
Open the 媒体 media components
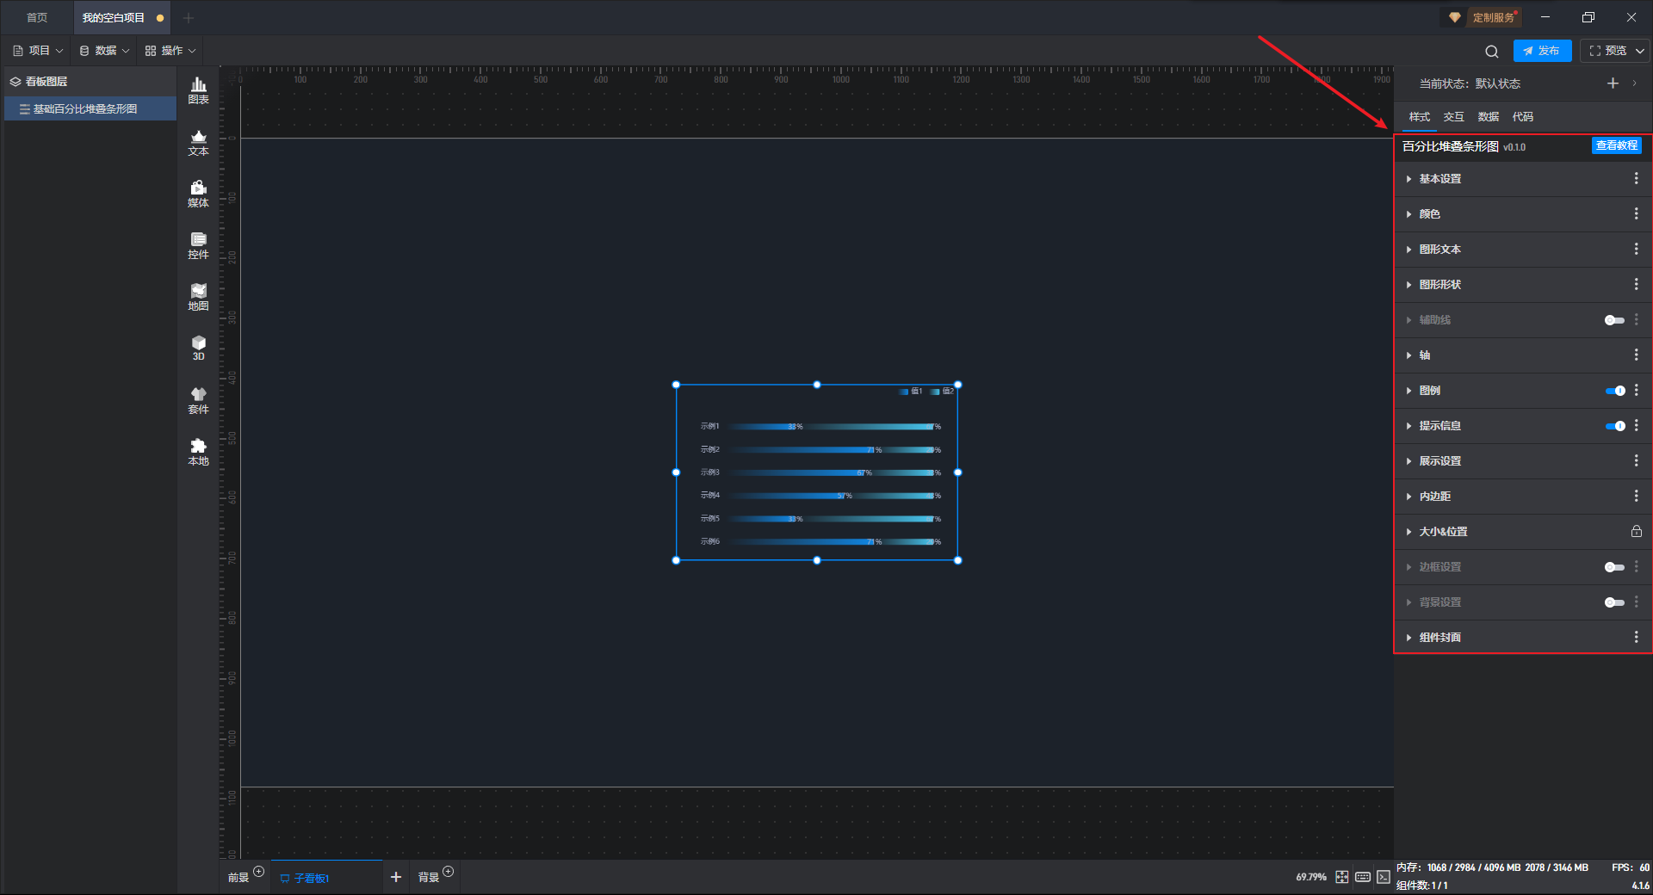[x=198, y=194]
